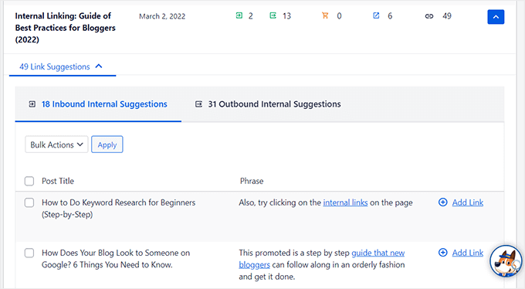Click the green inbound links icon
Viewport: 525px width, 289px height.
click(239, 15)
